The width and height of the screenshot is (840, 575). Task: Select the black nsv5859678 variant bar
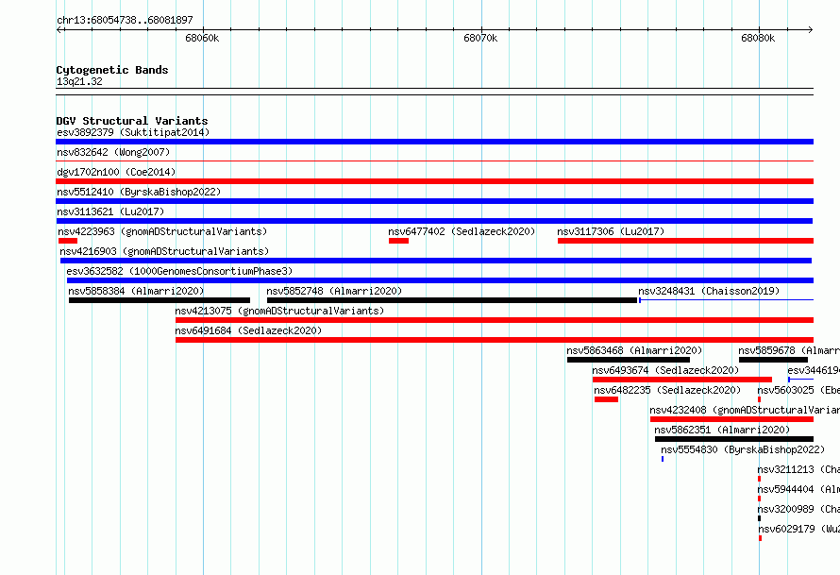pos(773,360)
